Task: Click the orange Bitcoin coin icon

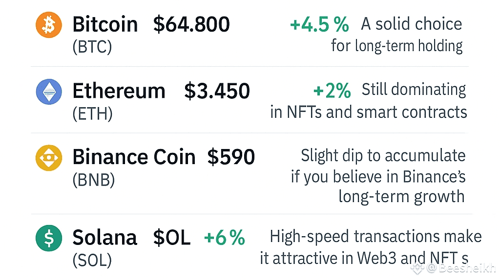Action: tap(49, 25)
